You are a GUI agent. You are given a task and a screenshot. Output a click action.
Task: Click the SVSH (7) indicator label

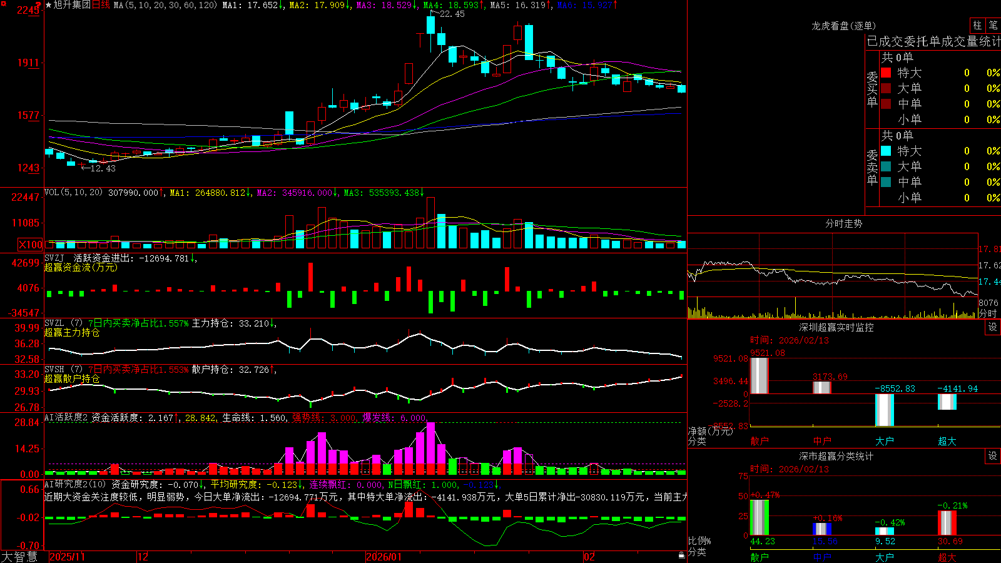(x=63, y=369)
